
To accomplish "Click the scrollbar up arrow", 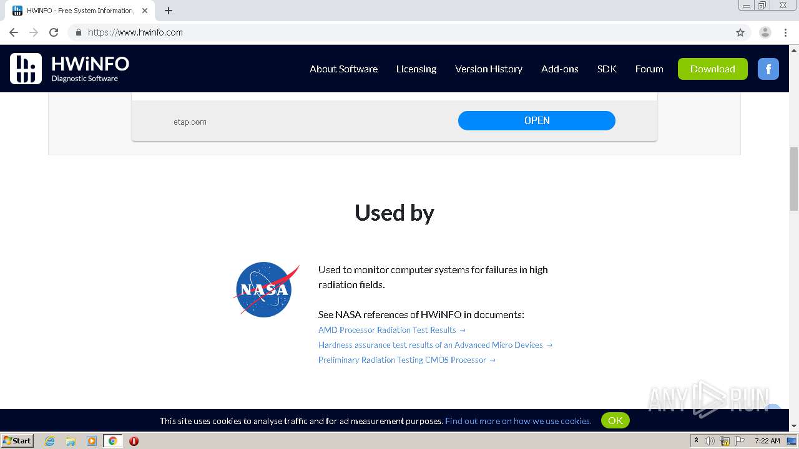I will pyautogui.click(x=794, y=49).
